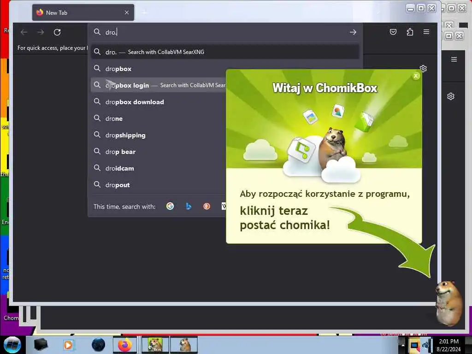Reload the current Firefox page

point(57,32)
